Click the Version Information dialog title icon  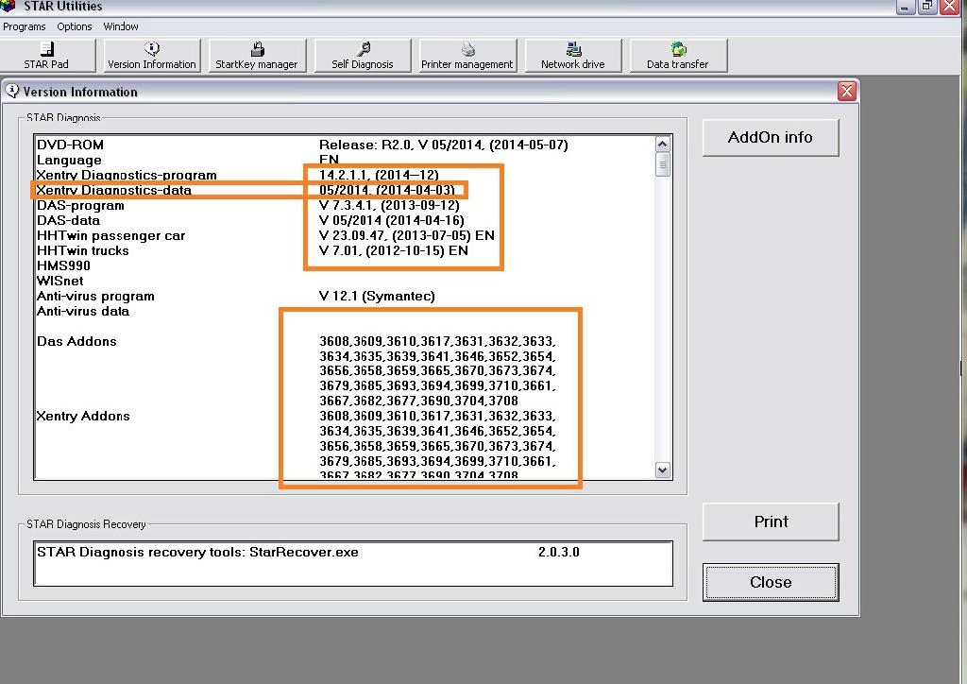coord(11,92)
